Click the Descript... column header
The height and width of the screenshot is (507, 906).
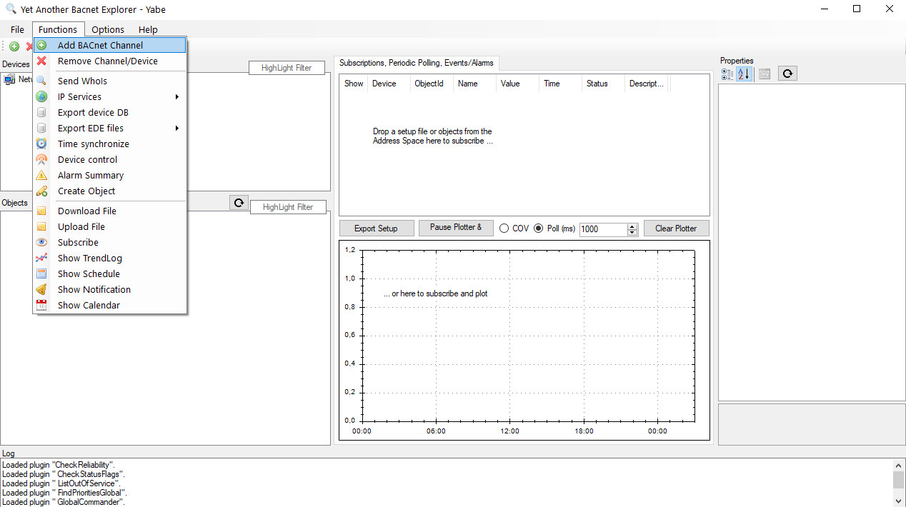[647, 84]
